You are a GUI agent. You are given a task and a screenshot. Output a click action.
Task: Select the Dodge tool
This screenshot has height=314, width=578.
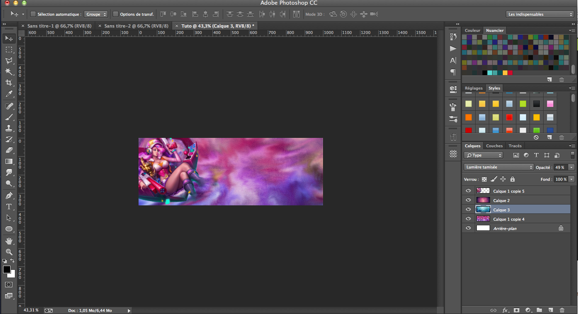[x=9, y=183]
